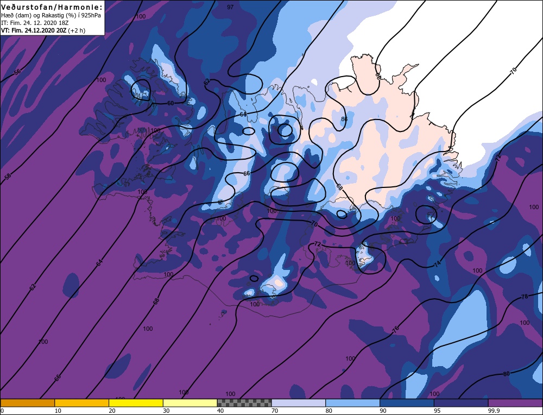Click the '58' contour label
Image resolution: width=543 pixels, height=415 pixels.
(x=8, y=177)
